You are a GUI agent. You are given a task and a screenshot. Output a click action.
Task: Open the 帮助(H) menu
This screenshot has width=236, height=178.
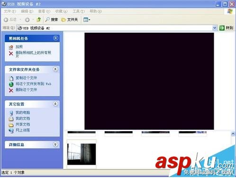pos(96,11)
